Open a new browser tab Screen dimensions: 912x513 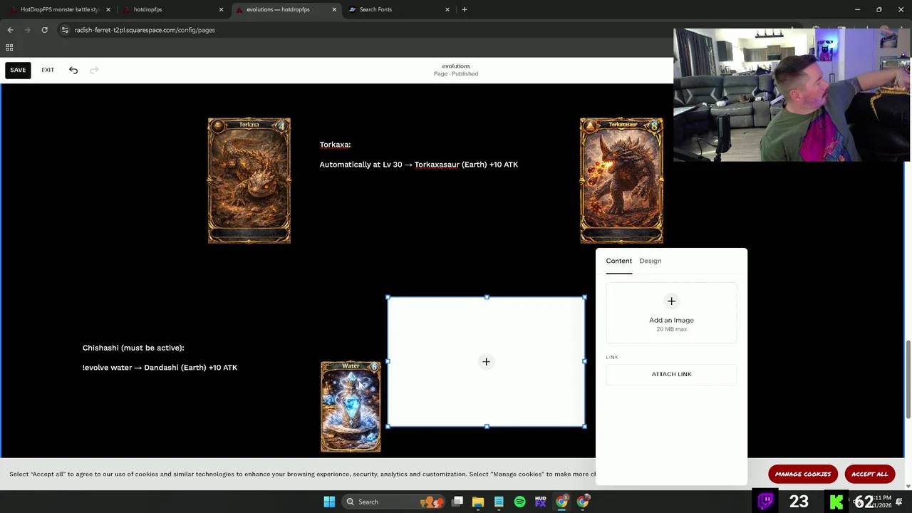[465, 9]
